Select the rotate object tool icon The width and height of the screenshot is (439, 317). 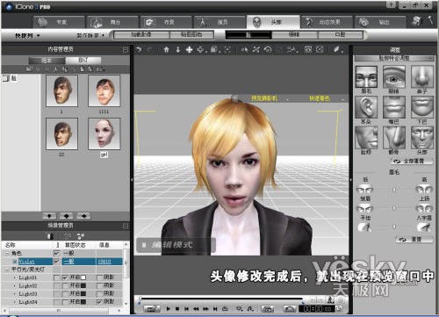click(268, 49)
